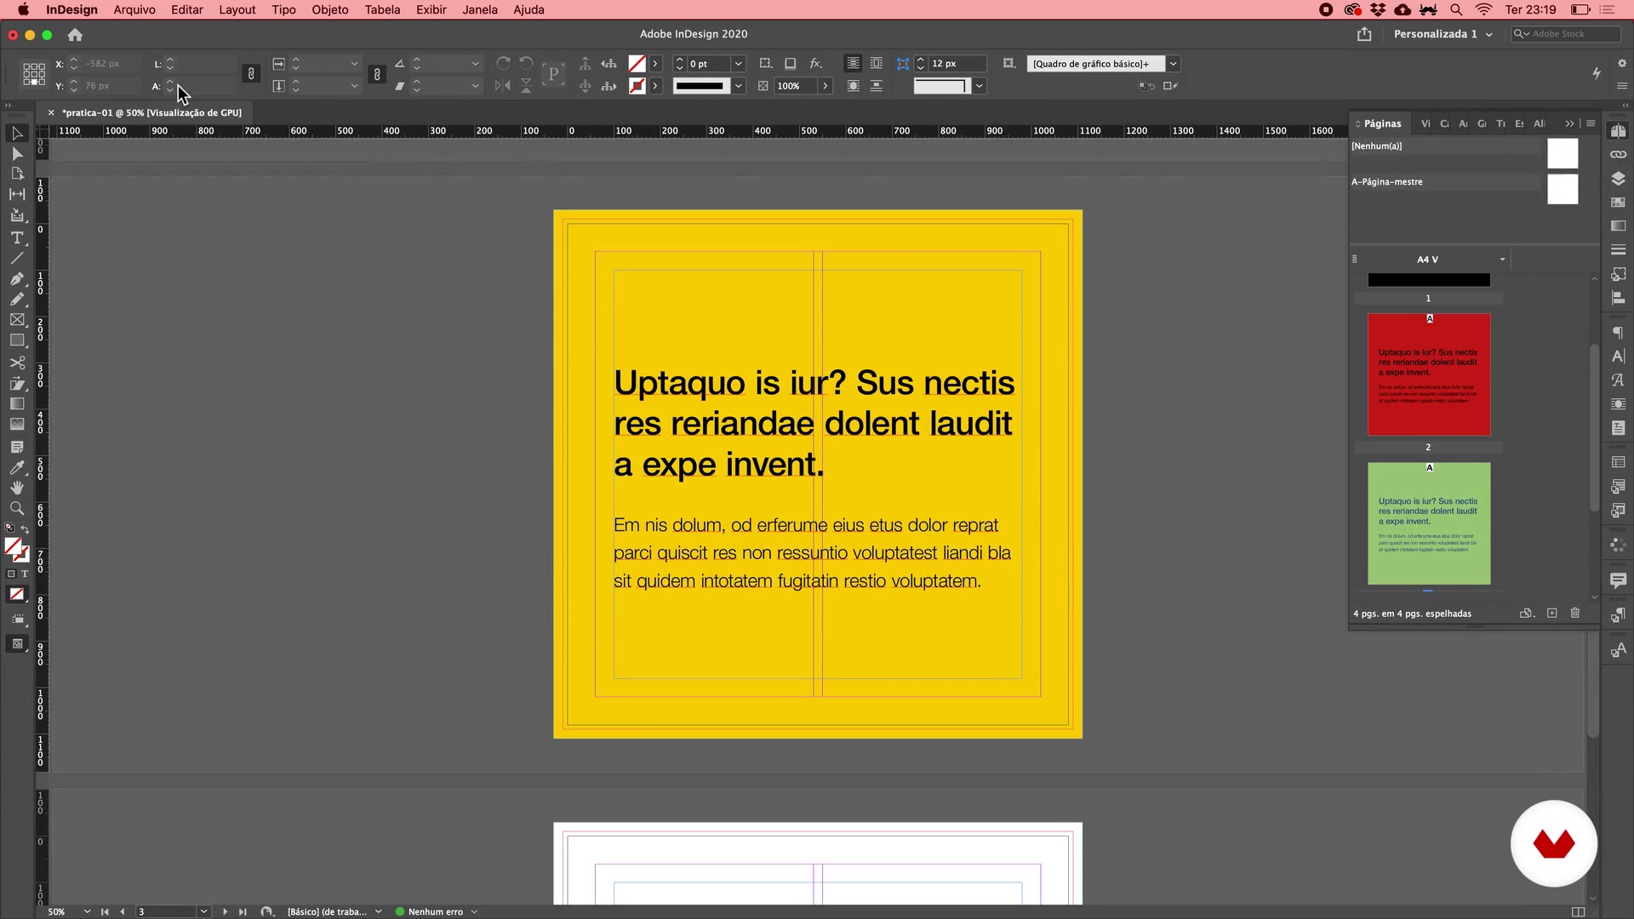Viewport: 1634px width, 919px height.
Task: Toggle screen mode at toolbar bottom
Action: [x=17, y=644]
